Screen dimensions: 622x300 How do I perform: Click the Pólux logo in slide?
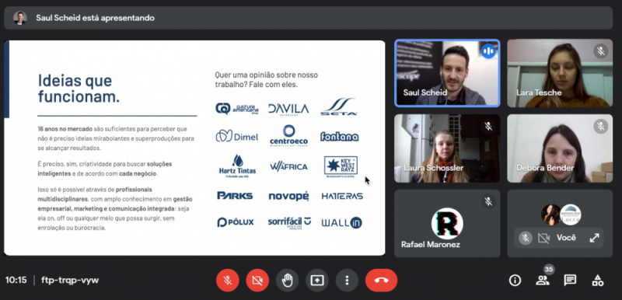tap(236, 222)
